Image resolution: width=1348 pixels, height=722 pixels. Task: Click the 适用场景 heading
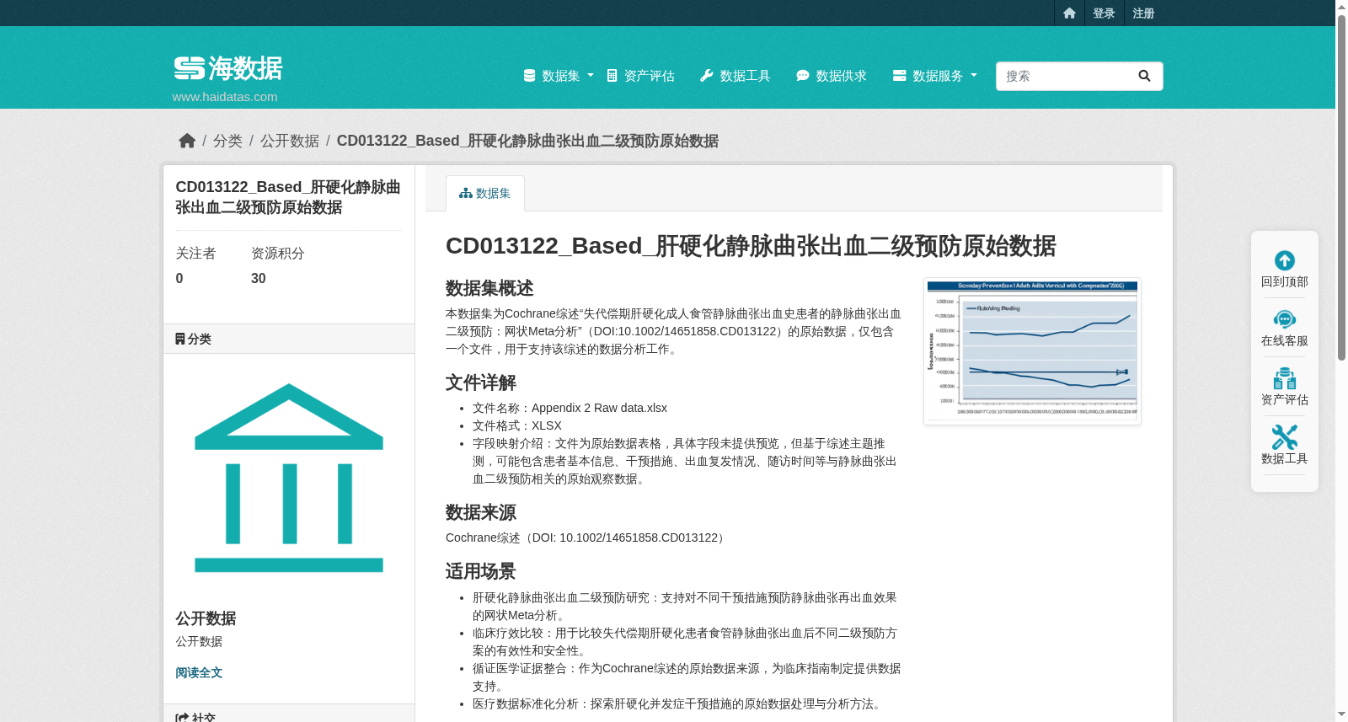point(481,571)
